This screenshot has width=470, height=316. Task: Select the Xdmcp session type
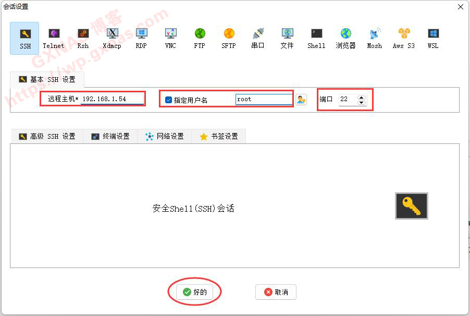[x=112, y=38]
